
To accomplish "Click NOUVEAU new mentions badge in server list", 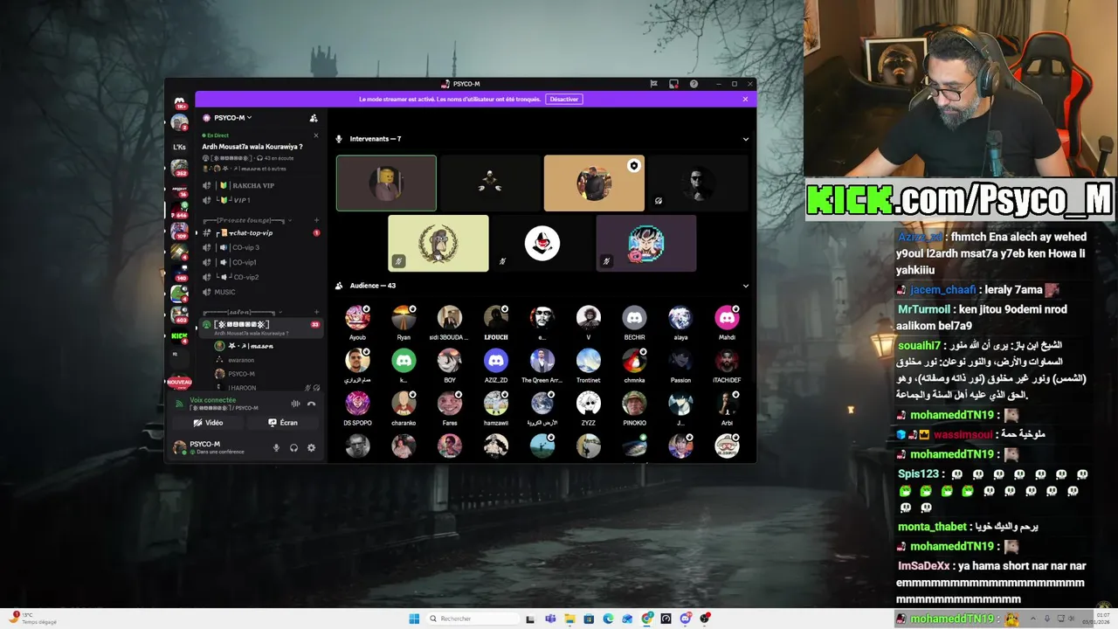I will 179,383.
